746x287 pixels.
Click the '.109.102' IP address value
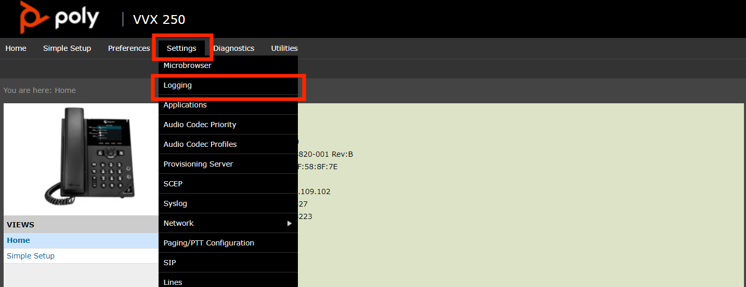(x=314, y=192)
